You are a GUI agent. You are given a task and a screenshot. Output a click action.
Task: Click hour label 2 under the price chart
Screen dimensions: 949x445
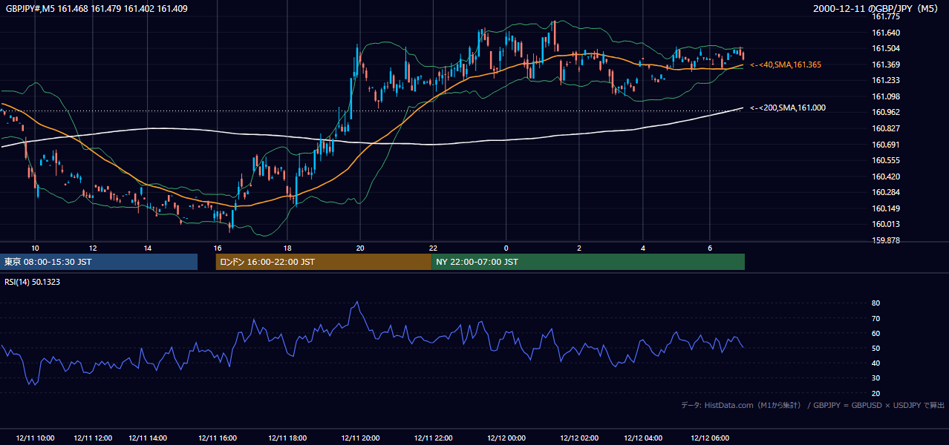[579, 248]
